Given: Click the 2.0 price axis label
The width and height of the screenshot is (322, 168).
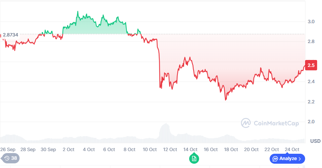Looking at the screenshot, I should tap(311, 122).
